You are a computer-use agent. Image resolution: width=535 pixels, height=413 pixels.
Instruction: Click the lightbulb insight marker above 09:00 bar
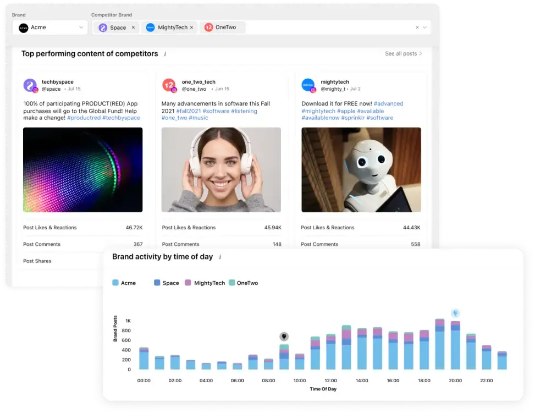pos(284,337)
